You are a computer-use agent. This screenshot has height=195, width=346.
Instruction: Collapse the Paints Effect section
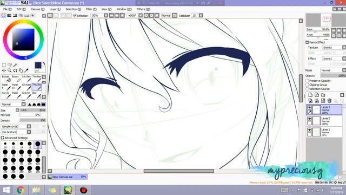click(x=307, y=42)
